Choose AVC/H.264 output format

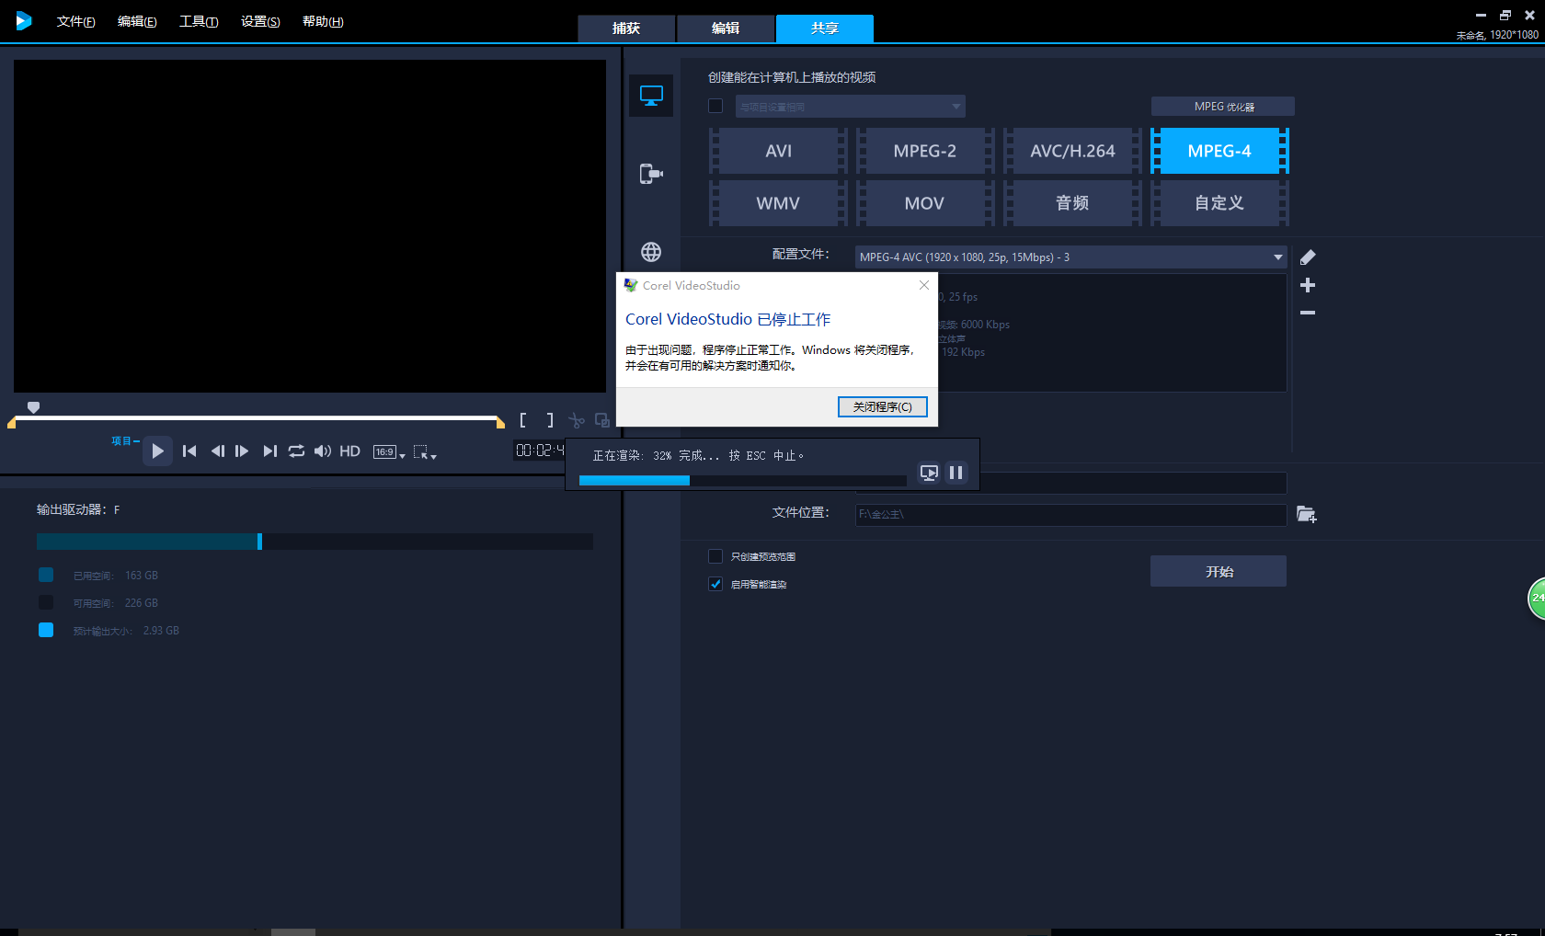[x=1072, y=151]
